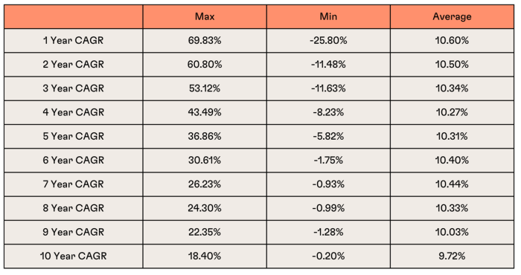Image resolution: width=521 pixels, height=275 pixels.
Task: Click the 36.86% max value cell
Action: (205, 136)
